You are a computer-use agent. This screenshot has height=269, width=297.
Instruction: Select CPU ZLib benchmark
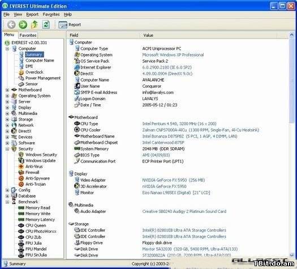[33, 237]
